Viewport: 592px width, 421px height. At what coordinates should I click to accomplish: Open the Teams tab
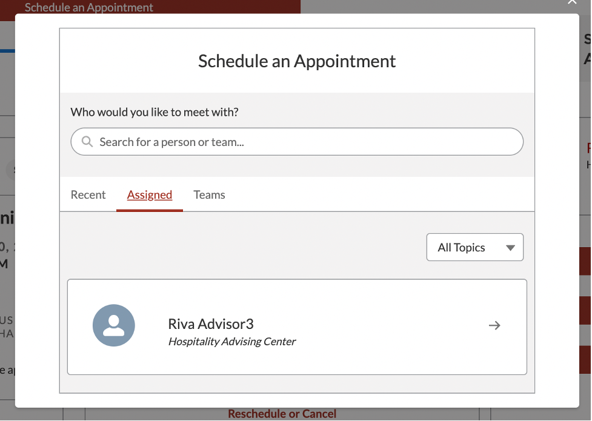pos(209,195)
